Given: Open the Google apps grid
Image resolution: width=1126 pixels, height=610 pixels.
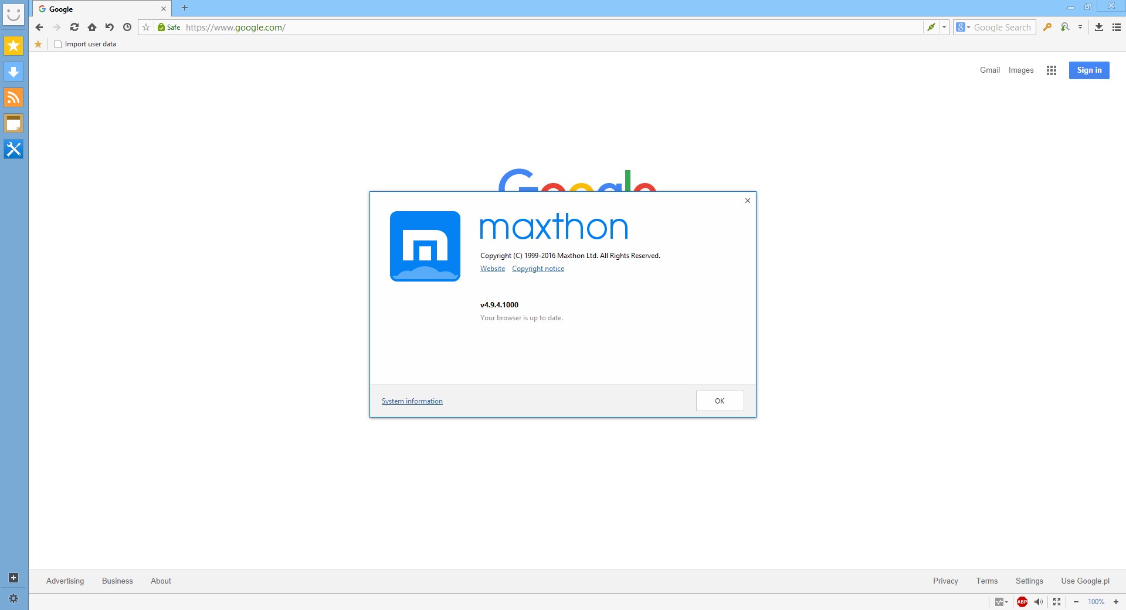Looking at the screenshot, I should click(x=1052, y=70).
